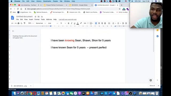Set right text alignment
The image size is (171, 96).
click(102, 23)
